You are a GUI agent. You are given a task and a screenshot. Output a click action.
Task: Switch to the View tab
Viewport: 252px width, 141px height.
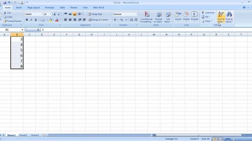(85, 7)
